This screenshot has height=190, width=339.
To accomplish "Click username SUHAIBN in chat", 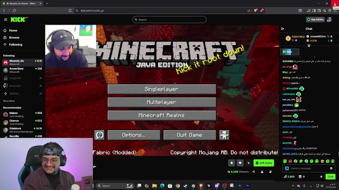I will coord(288,61).
